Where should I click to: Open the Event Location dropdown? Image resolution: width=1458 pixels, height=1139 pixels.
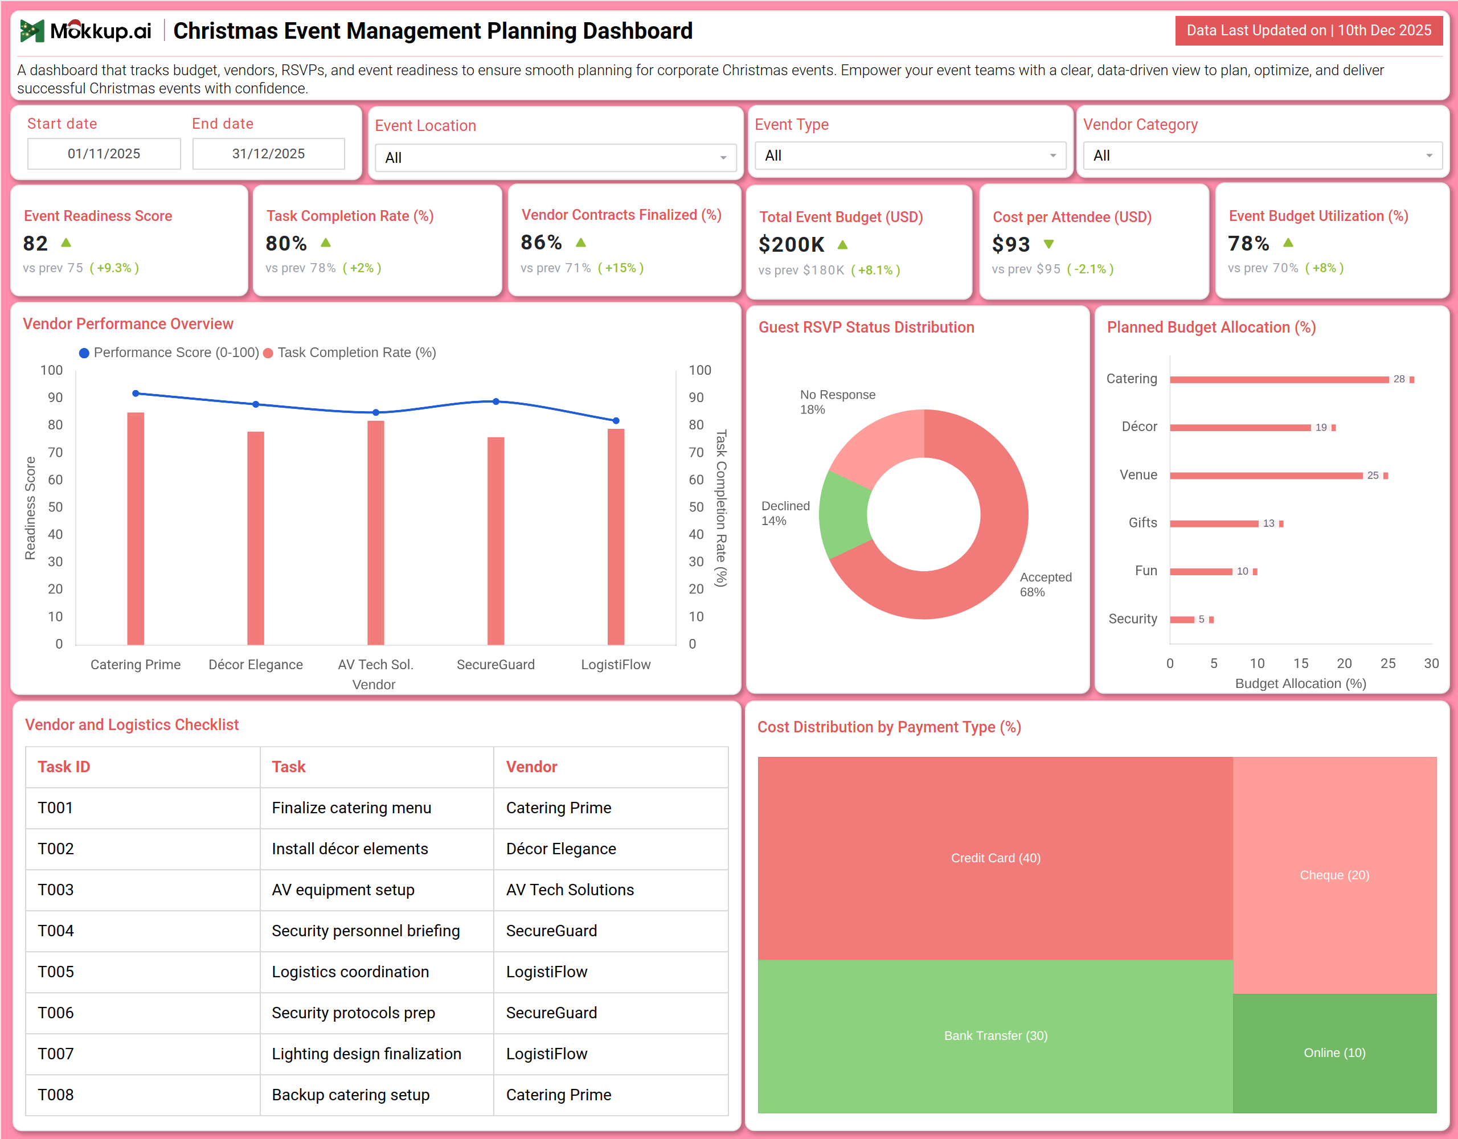pyautogui.click(x=555, y=158)
